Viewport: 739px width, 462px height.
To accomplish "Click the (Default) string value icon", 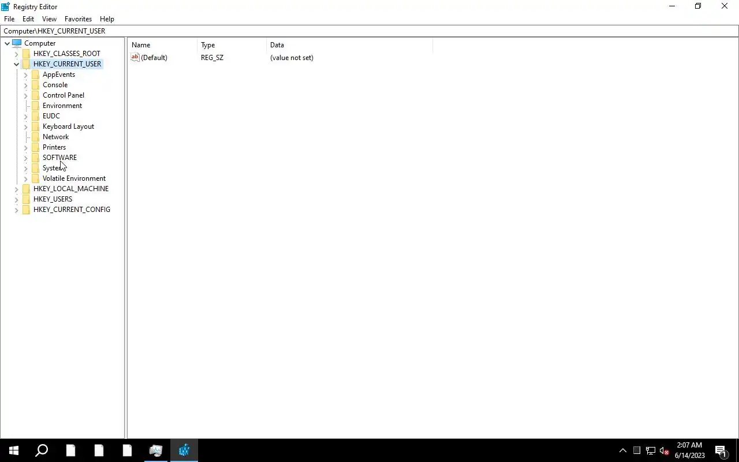I will (x=135, y=57).
